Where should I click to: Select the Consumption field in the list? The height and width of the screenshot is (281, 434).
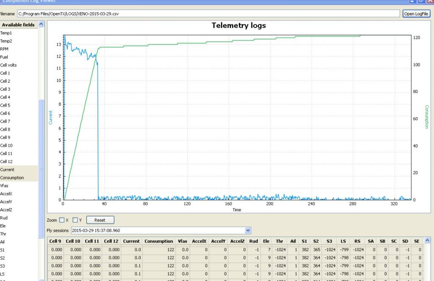click(x=12, y=177)
